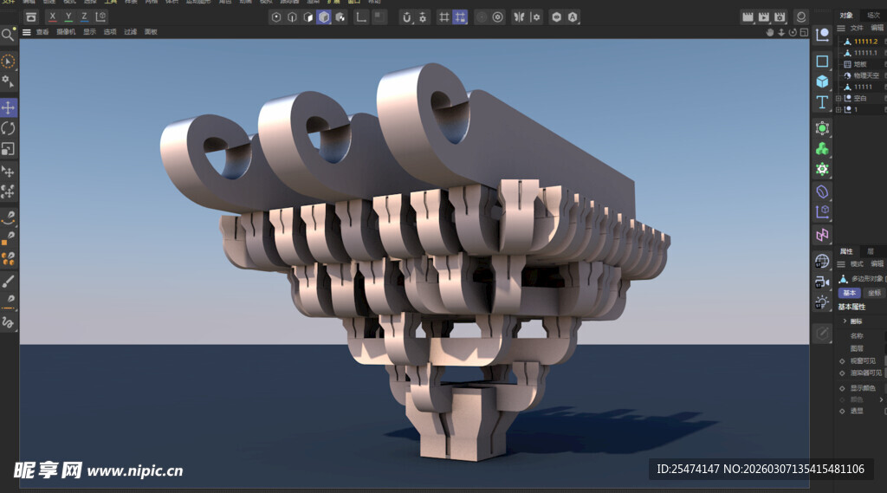This screenshot has height=493, width=887.
Task: Click the 基本 attribute button
Action: (x=849, y=293)
